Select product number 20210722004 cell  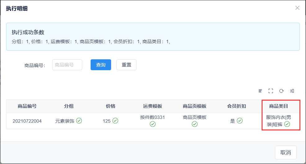[x=27, y=121]
